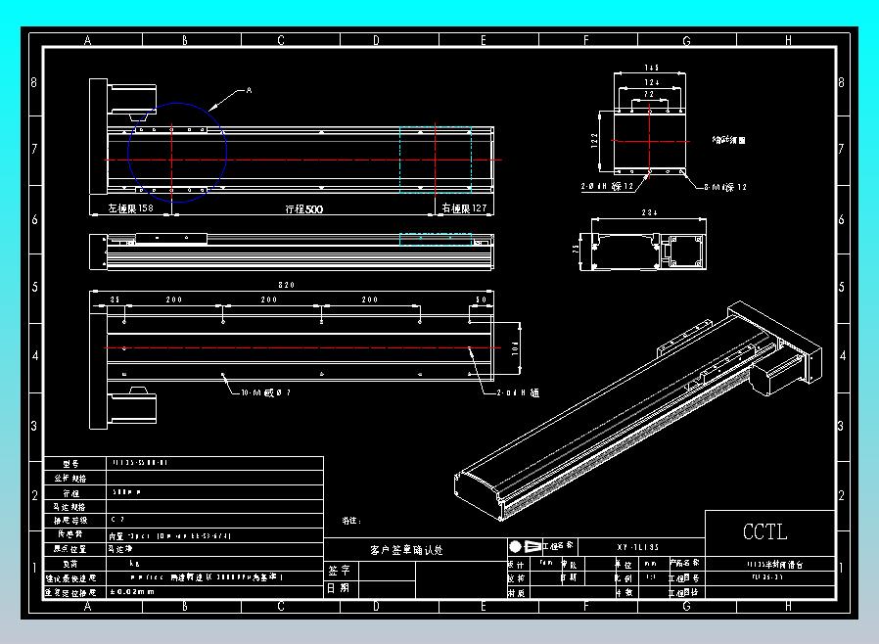Click the 10-M6 hole callout annotation
This screenshot has width=879, height=644.
tap(265, 392)
